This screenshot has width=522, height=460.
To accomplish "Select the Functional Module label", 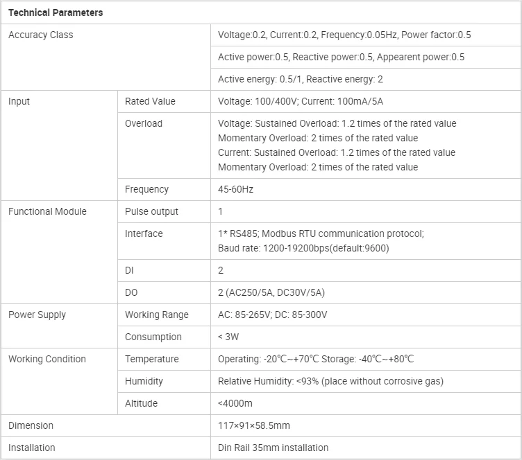I will 47,211.
